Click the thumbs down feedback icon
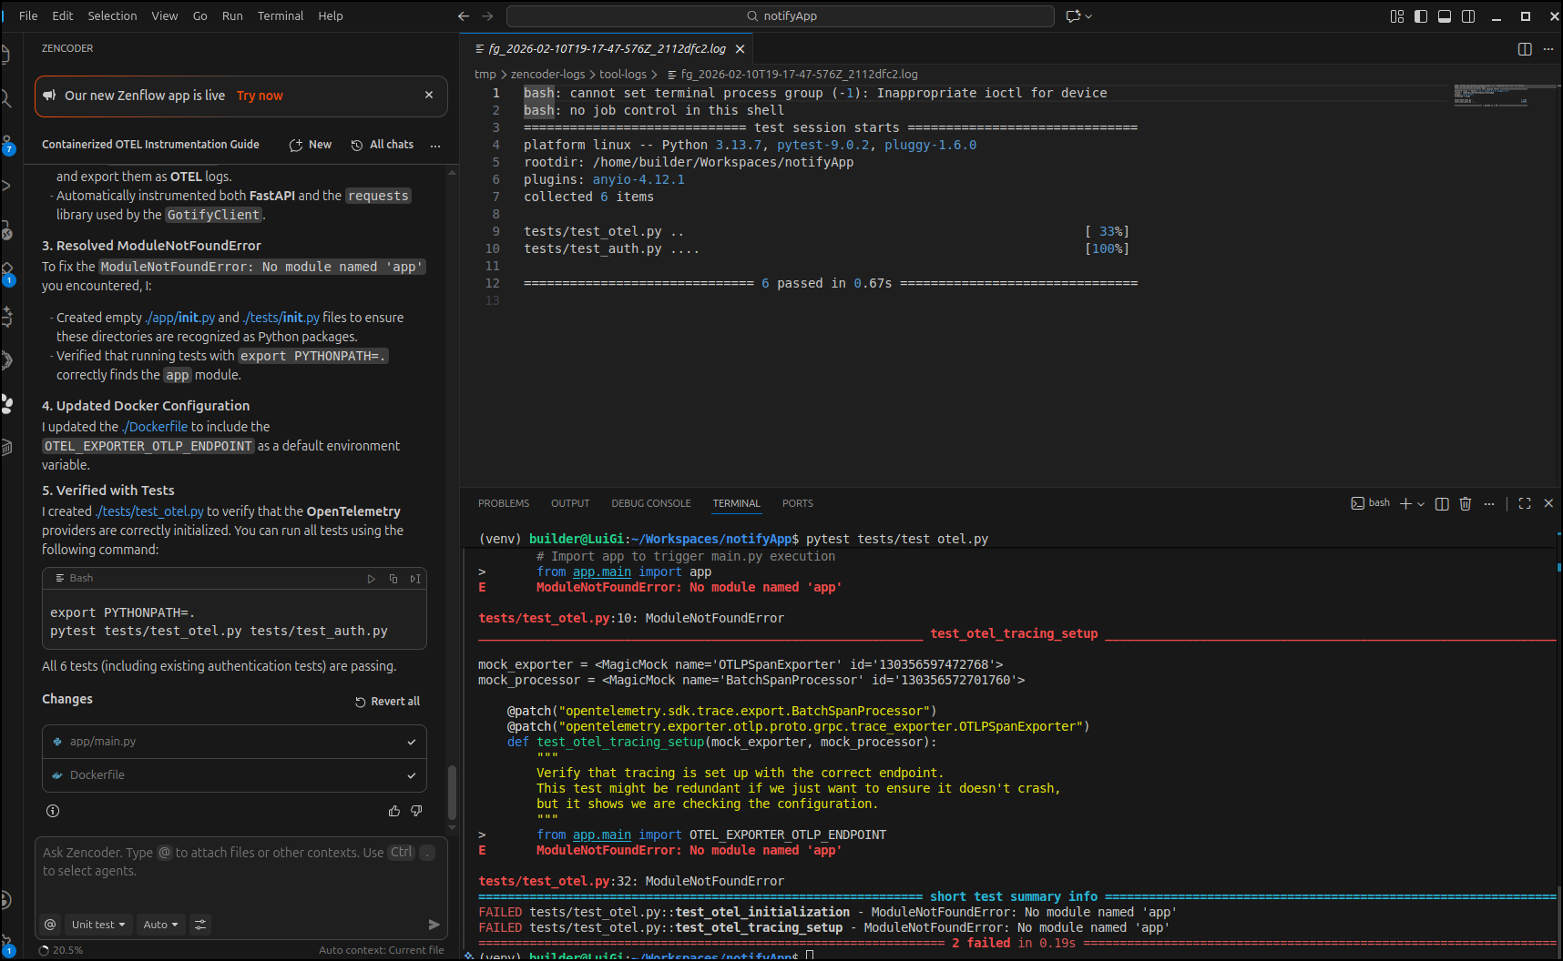This screenshot has height=961, width=1563. tap(416, 811)
